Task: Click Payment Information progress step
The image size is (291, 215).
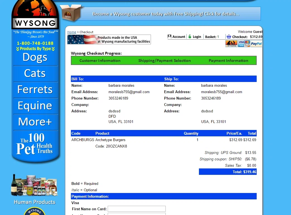Action: pyautogui.click(x=229, y=61)
